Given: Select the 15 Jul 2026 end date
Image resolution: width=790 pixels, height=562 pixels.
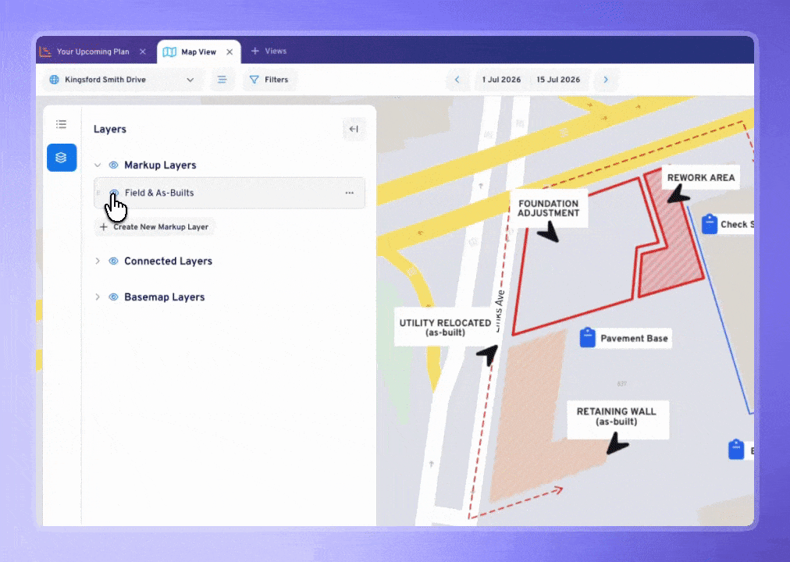Looking at the screenshot, I should [x=558, y=80].
